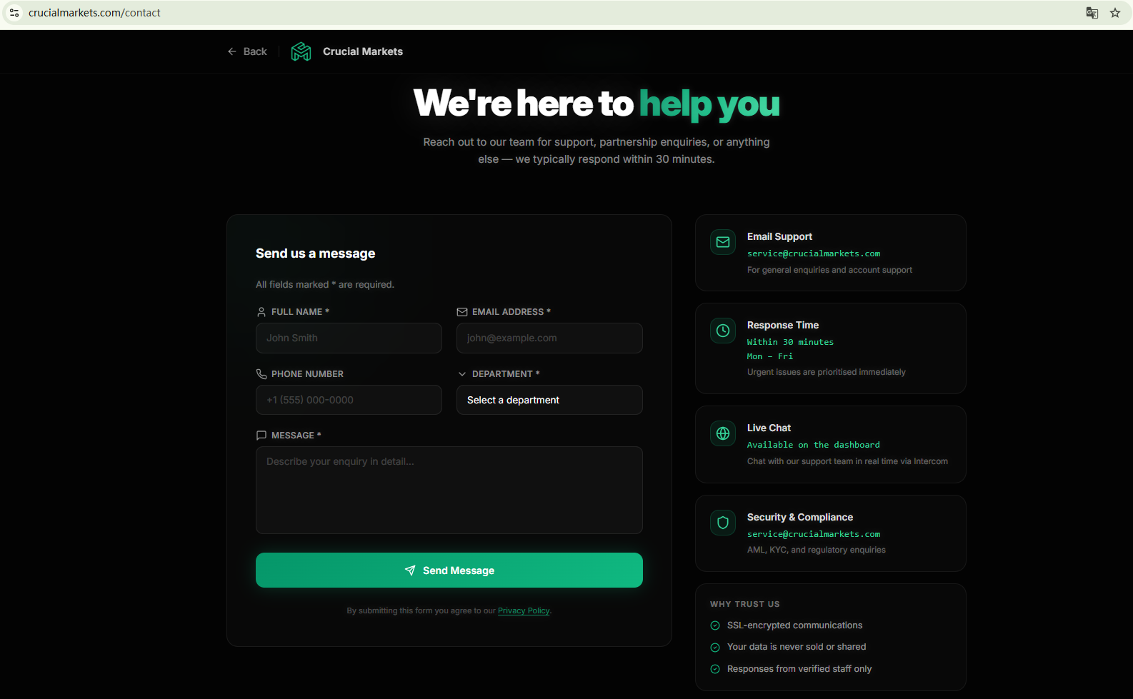
Task: Click the Response Time clock icon
Action: point(723,331)
